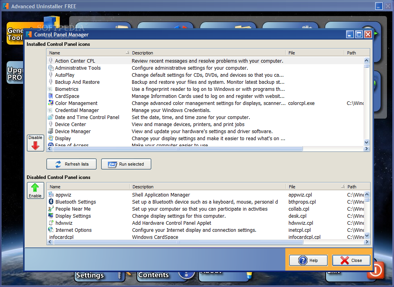Sort disabled list by File column
This screenshot has height=287, width=394.
[315, 187]
